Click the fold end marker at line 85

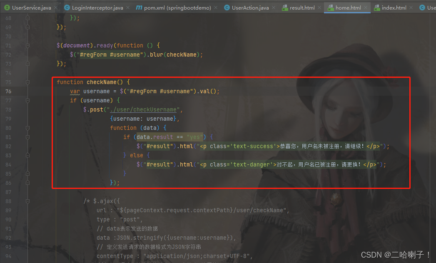[x=27, y=174]
